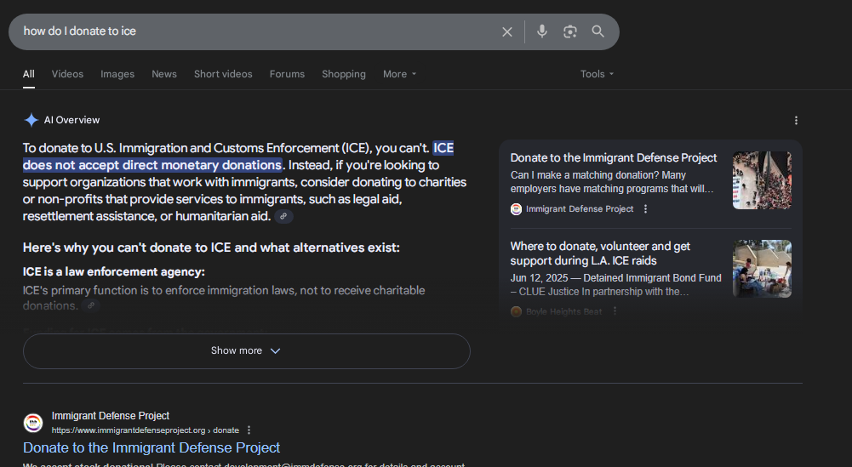Clear the search box with the X icon
The width and height of the screenshot is (852, 467).
(507, 32)
